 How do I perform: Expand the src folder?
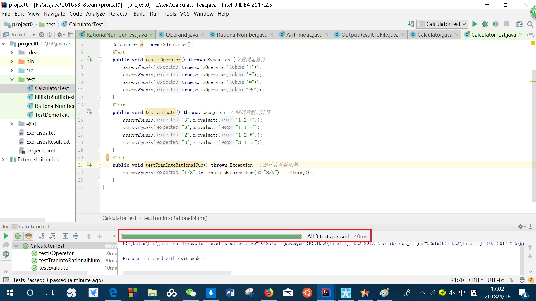11,70
